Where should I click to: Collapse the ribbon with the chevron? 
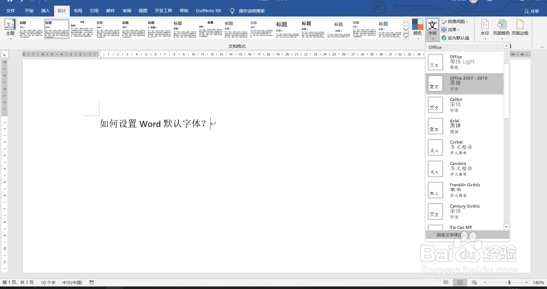[x=542, y=47]
